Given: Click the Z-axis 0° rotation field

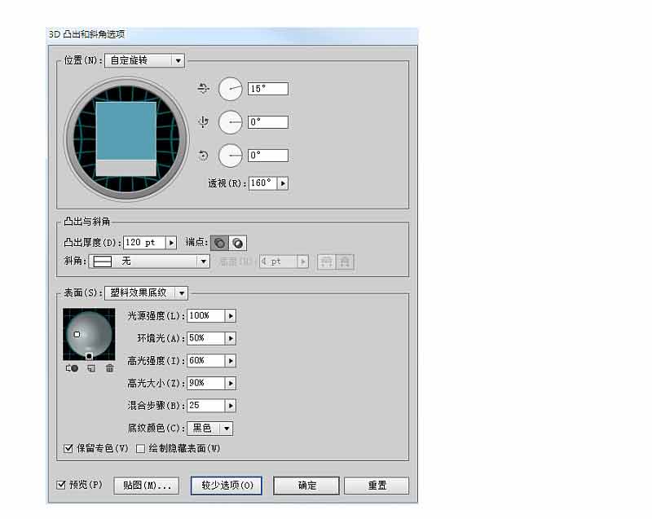Looking at the screenshot, I should pyautogui.click(x=268, y=156).
